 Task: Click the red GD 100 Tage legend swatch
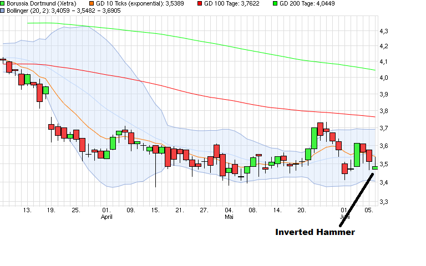(x=200, y=3)
